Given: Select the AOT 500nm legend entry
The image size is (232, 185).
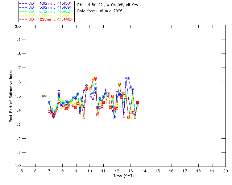Looking at the screenshot, I should point(46,7).
